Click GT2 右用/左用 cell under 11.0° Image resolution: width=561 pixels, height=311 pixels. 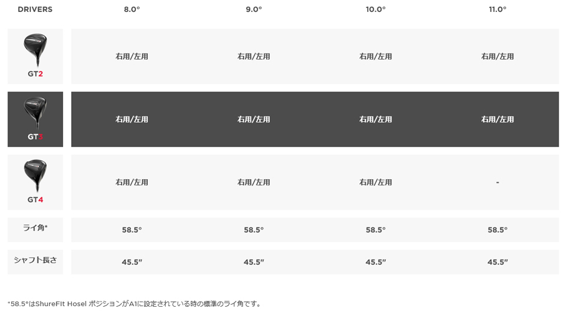click(x=497, y=57)
